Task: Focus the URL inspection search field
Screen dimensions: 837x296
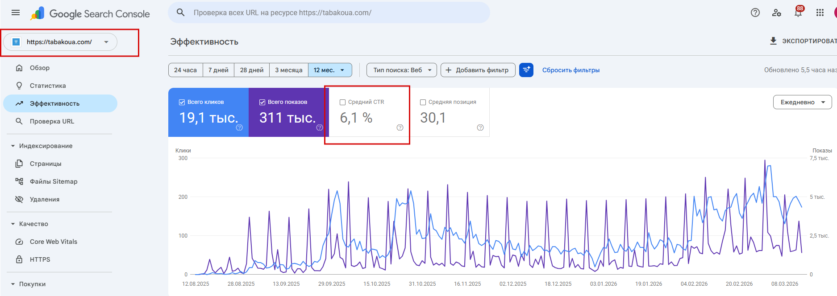Action: 329,12
